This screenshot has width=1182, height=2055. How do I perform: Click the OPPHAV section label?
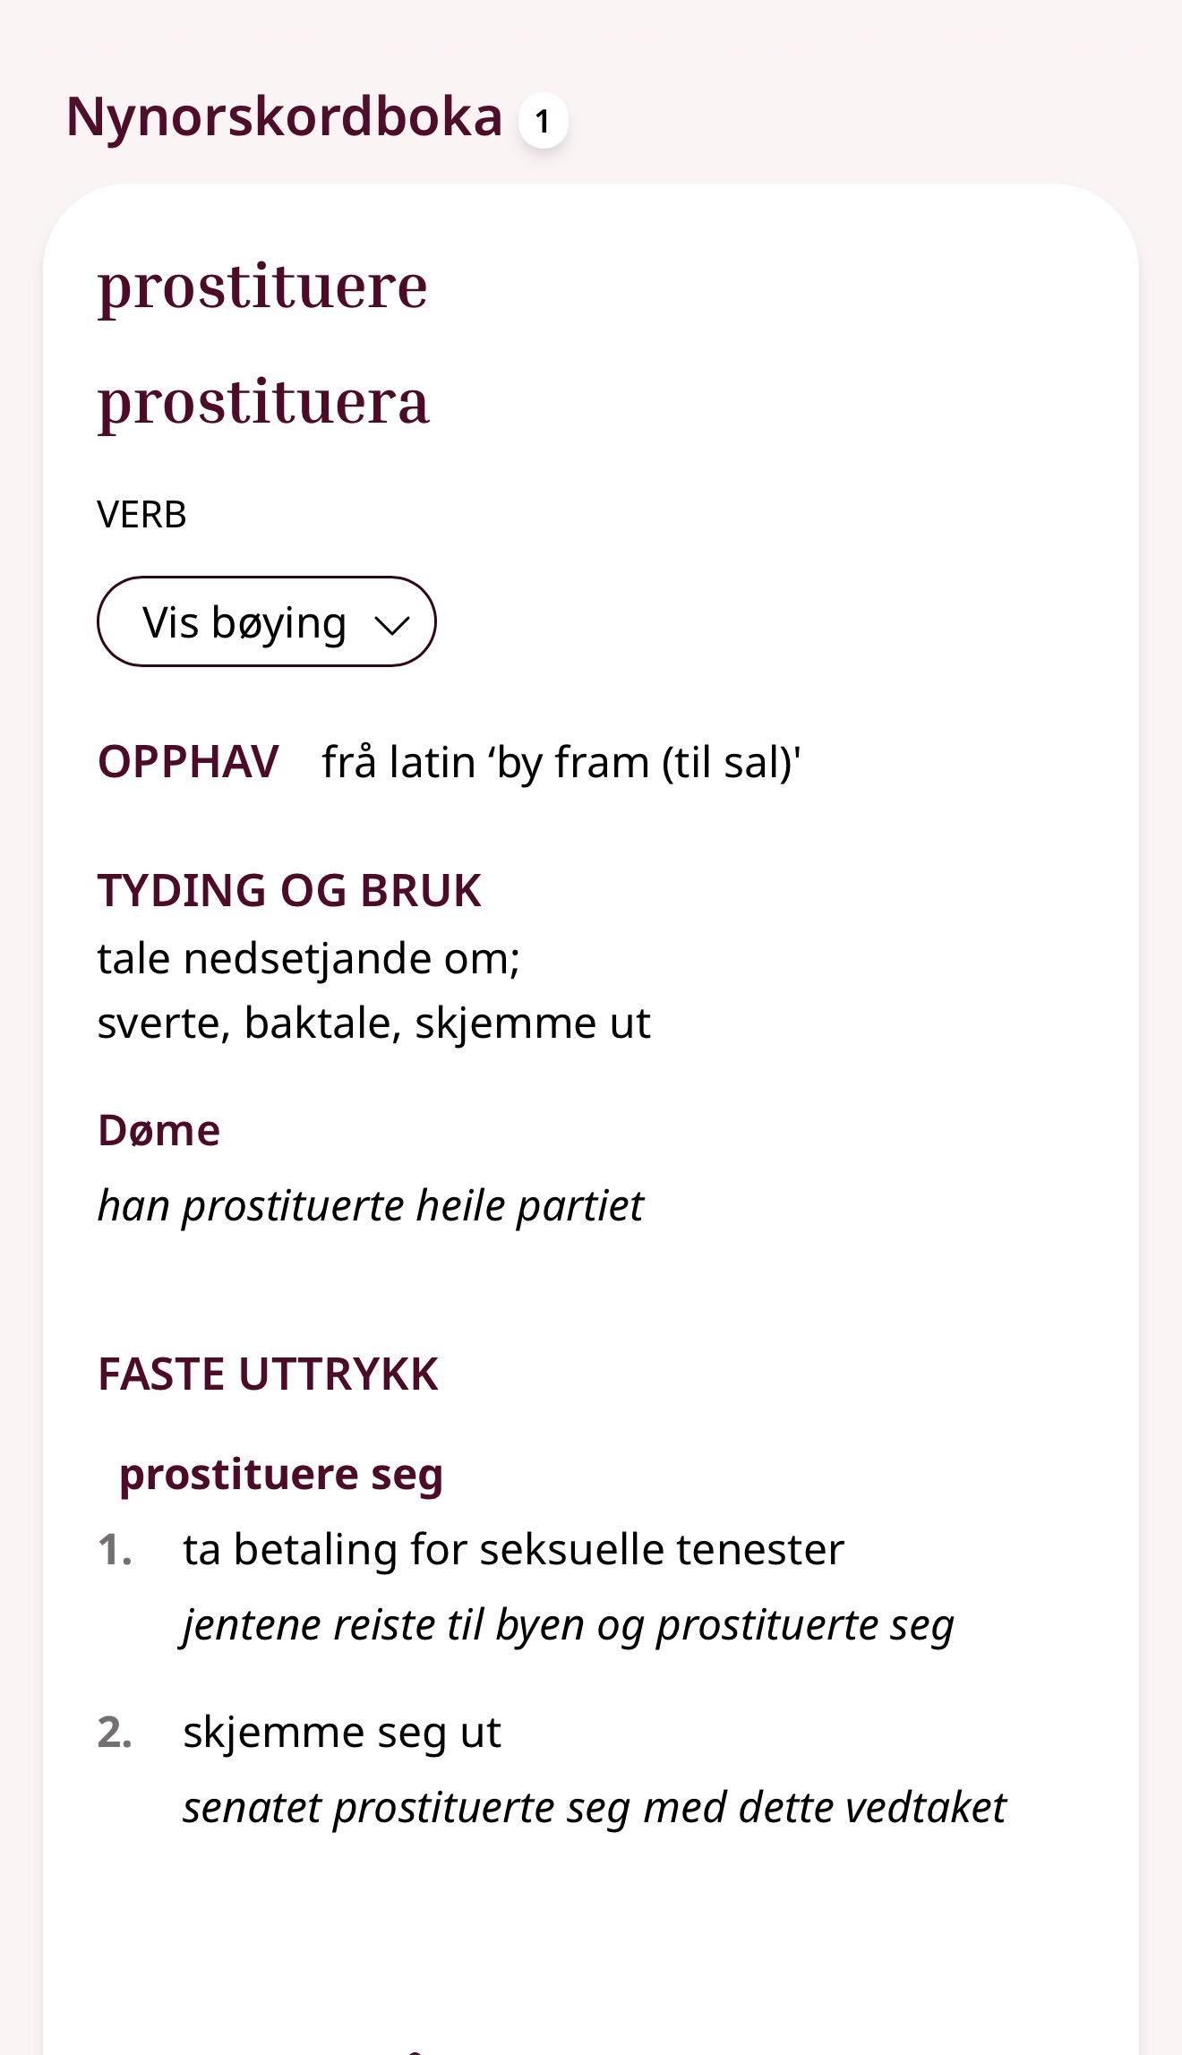(188, 762)
